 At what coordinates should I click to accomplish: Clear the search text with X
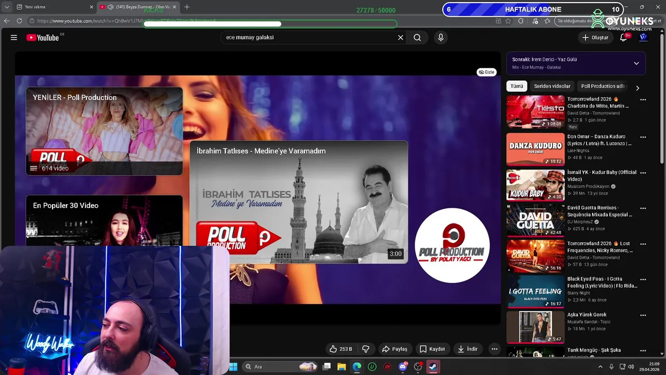401,37
